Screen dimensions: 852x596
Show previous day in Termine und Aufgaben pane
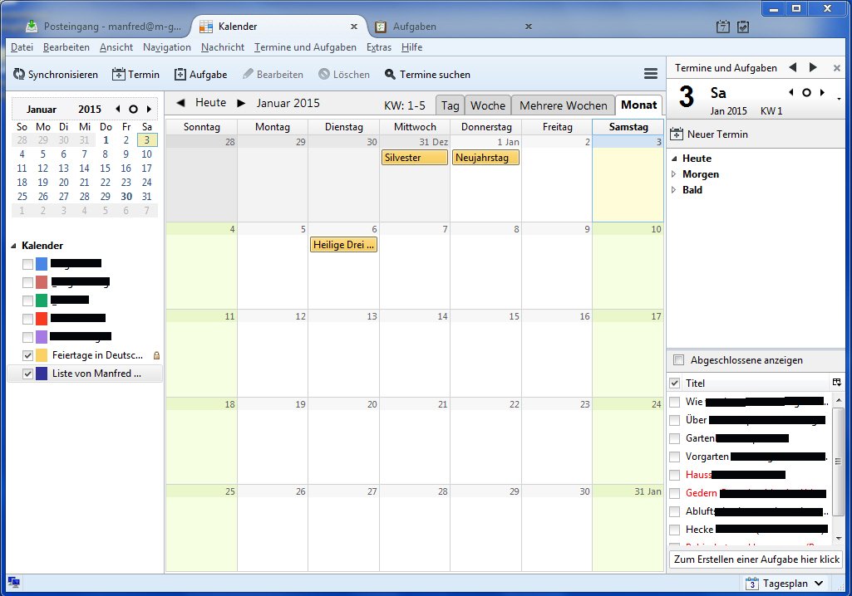click(x=793, y=67)
